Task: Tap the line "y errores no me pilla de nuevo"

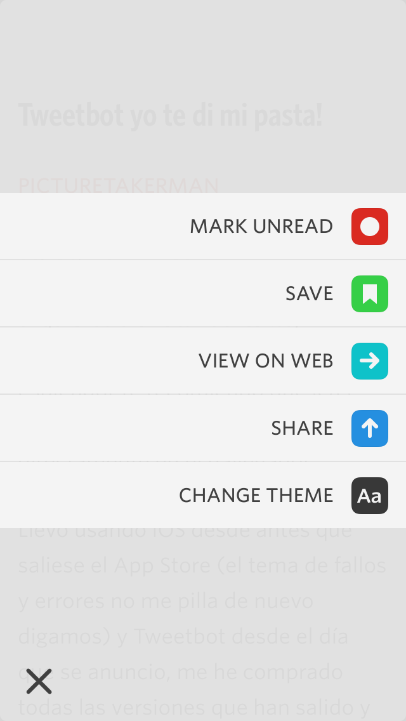Action: [x=166, y=600]
